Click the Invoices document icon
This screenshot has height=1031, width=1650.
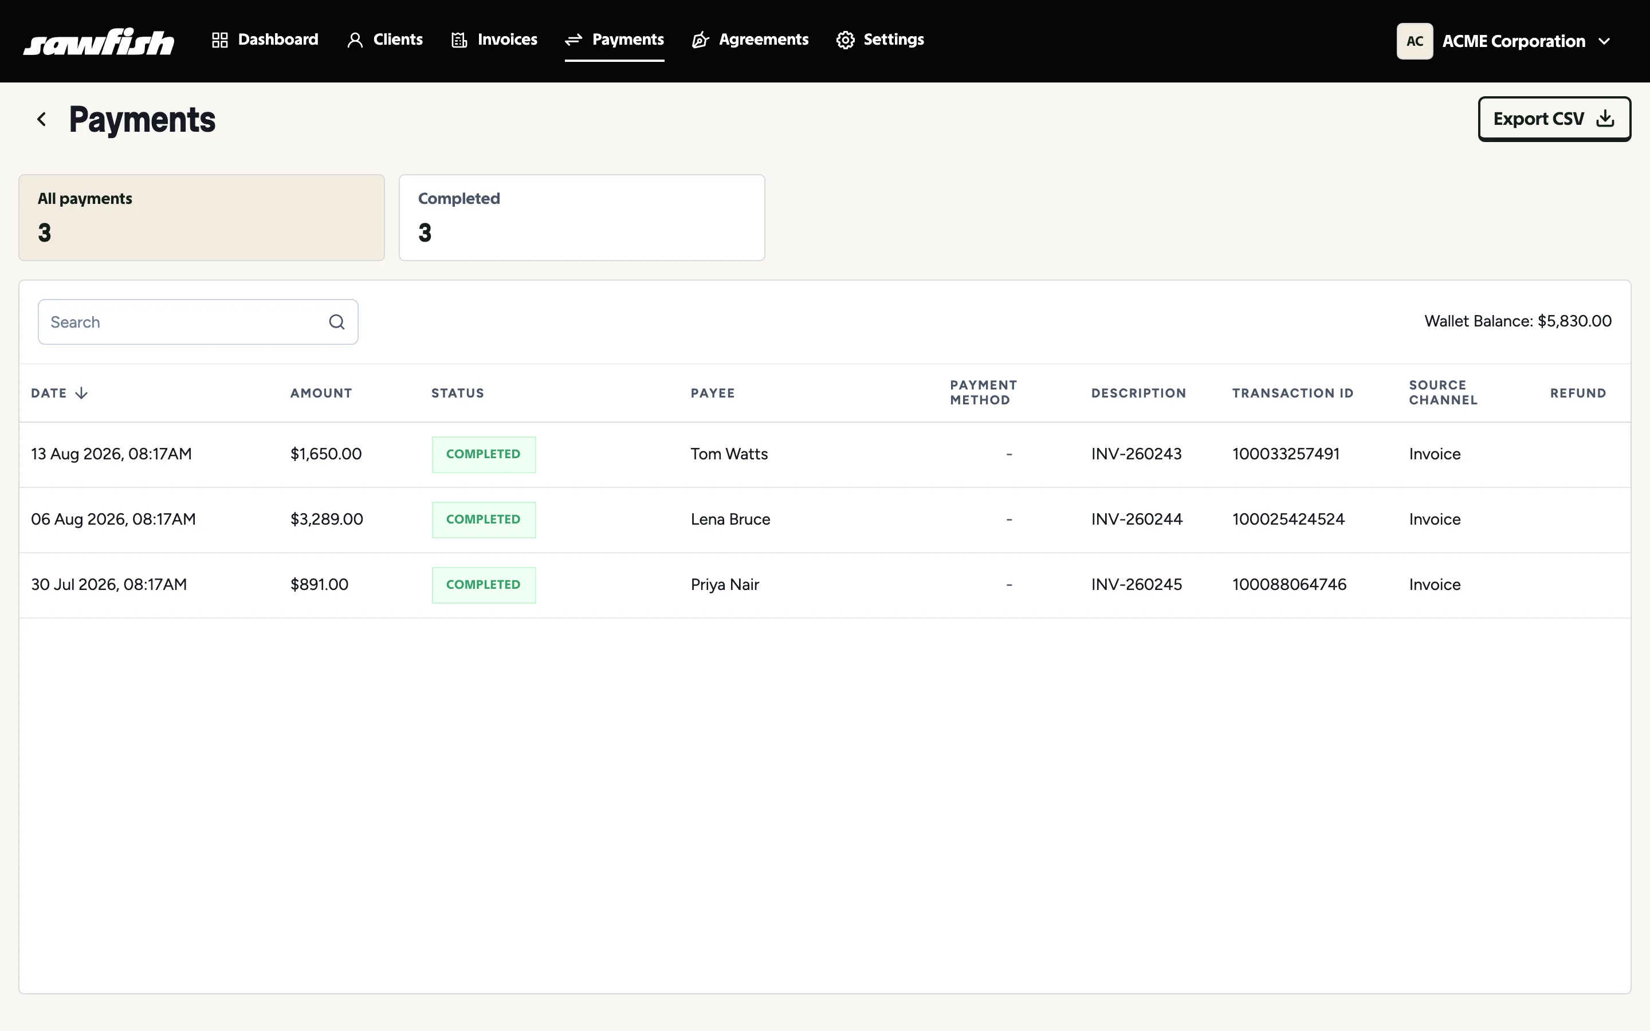click(459, 40)
